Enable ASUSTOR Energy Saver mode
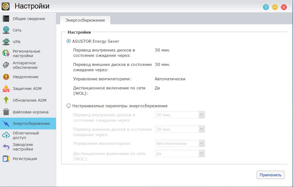Viewport: 293px width, 187px height. tap(69, 41)
